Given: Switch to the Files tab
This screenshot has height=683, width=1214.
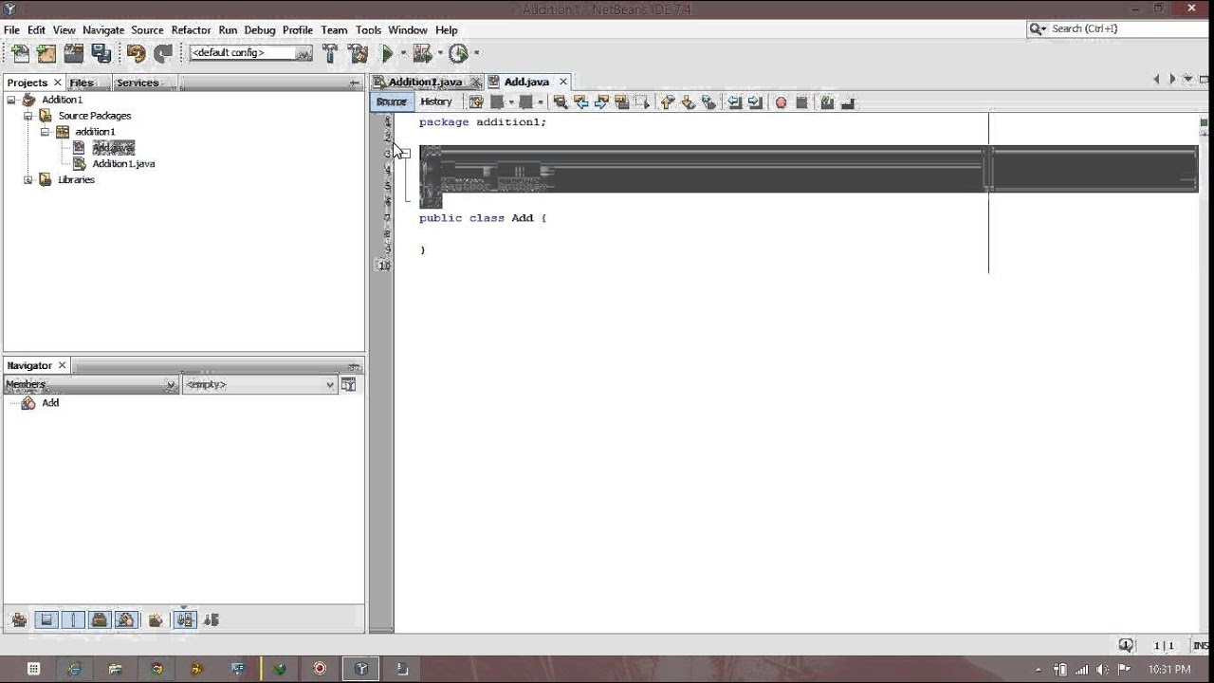Looking at the screenshot, I should point(82,83).
